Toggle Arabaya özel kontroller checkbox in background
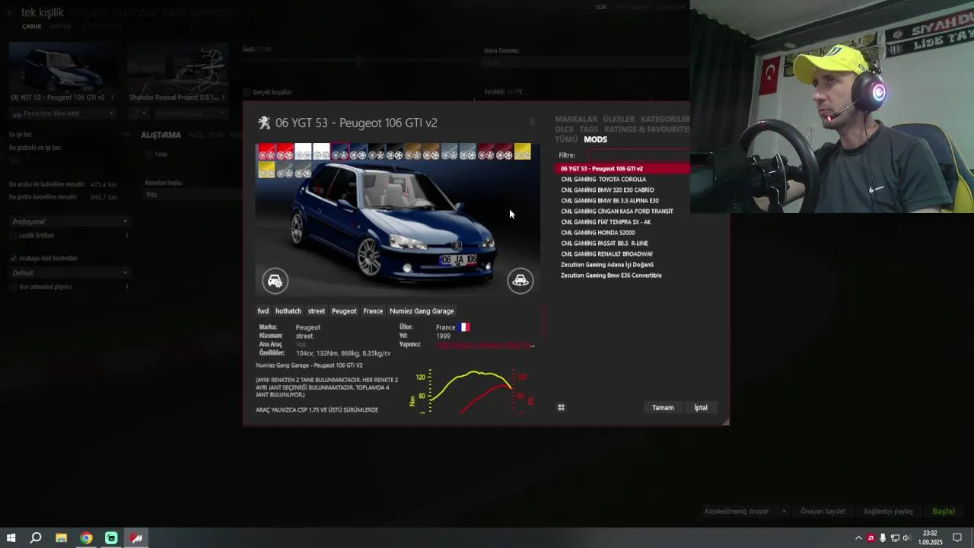Image resolution: width=974 pixels, height=548 pixels. point(14,258)
